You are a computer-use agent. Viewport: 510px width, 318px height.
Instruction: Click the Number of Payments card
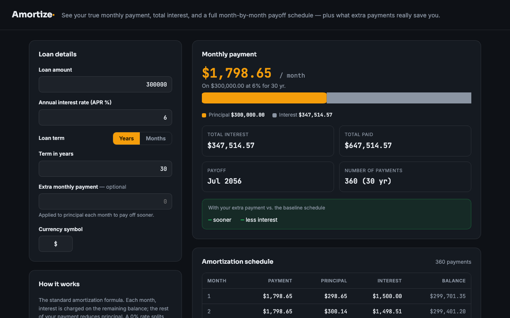[x=405, y=177]
